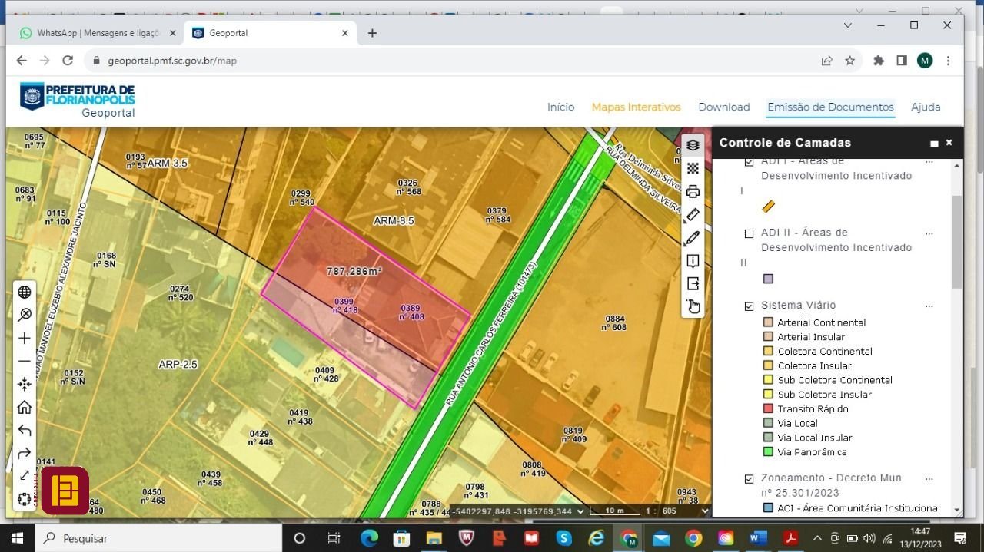Screen dimensions: 984x552
Task: Click the print map icon
Action: (693, 191)
